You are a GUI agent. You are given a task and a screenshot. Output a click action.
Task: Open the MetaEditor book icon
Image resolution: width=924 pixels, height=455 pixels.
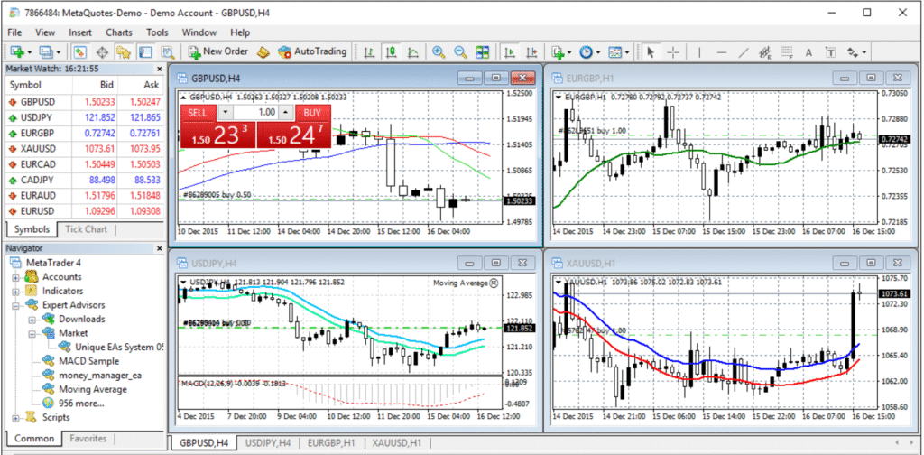[x=263, y=52]
